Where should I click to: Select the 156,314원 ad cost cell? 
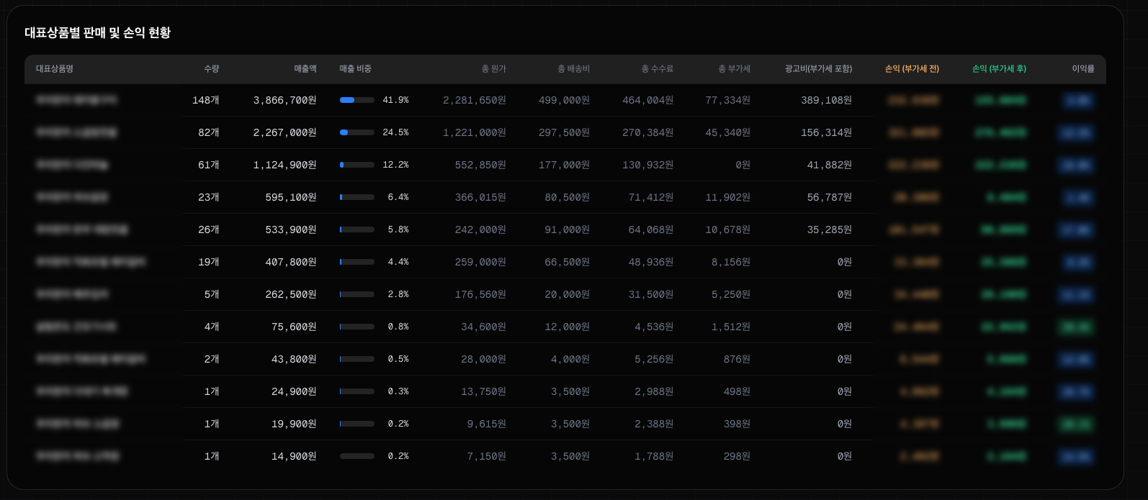tap(827, 132)
